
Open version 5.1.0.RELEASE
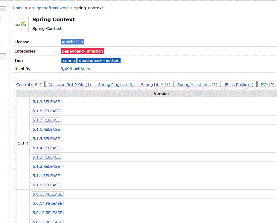(x=46, y=185)
